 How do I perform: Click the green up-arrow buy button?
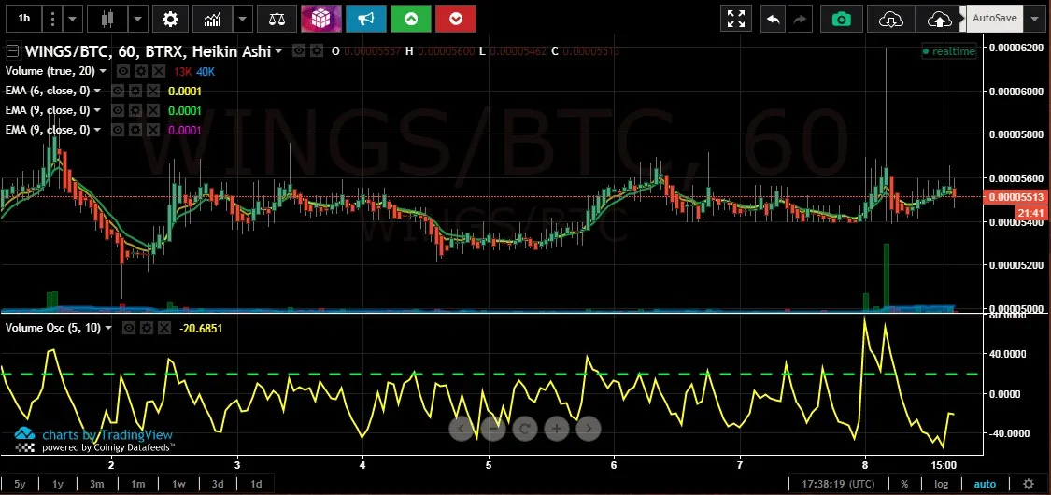[x=411, y=19]
